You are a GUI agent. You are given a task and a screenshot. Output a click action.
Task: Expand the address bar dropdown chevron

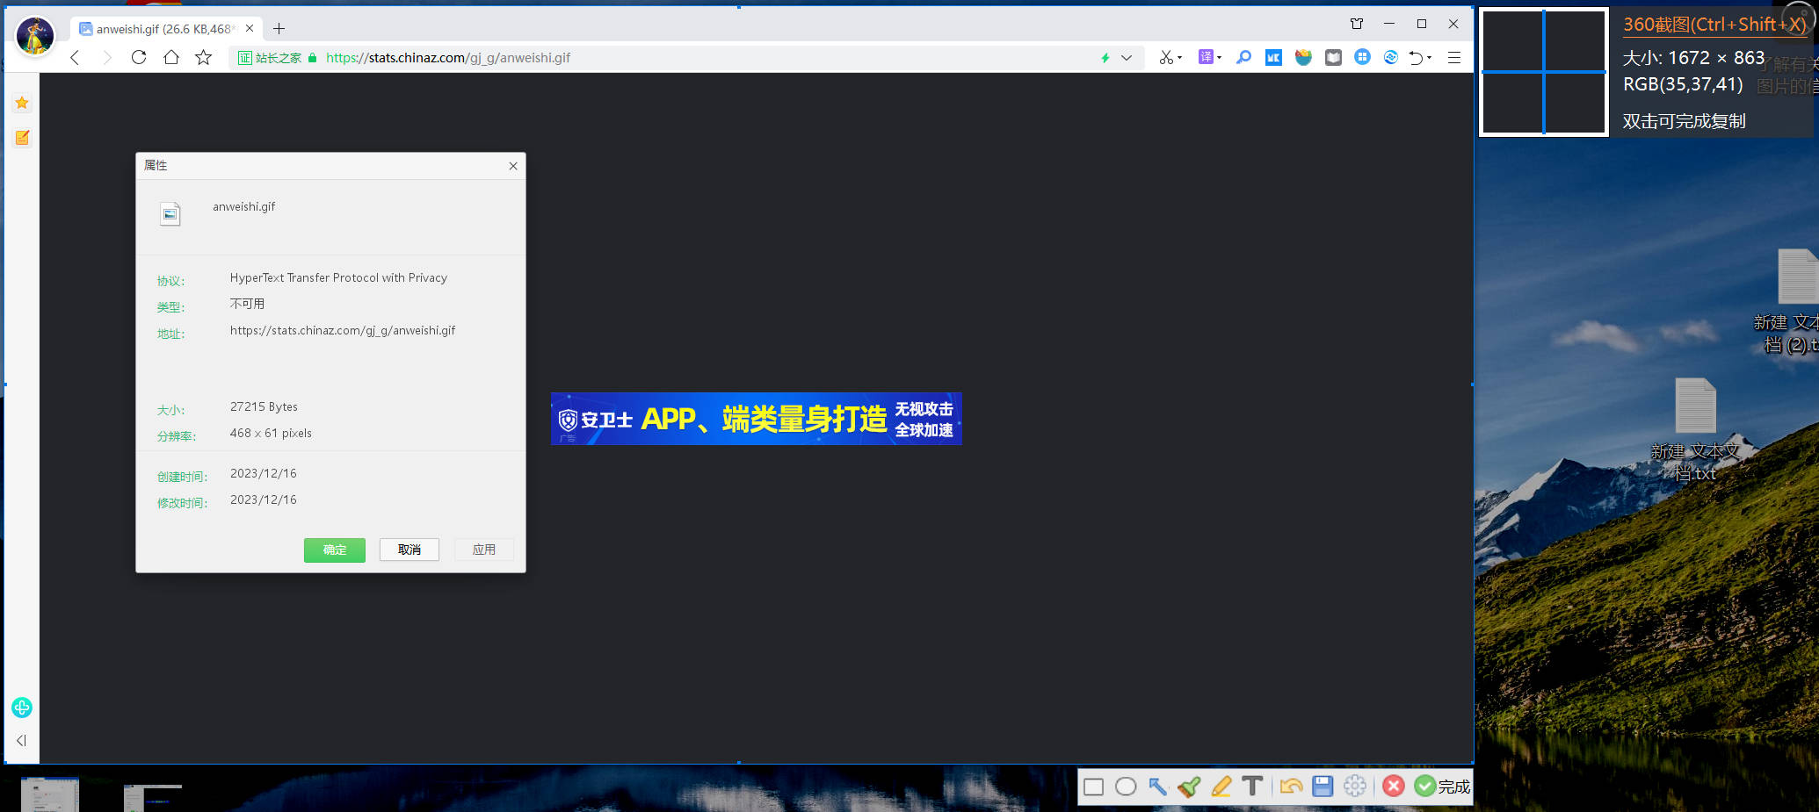[1127, 58]
